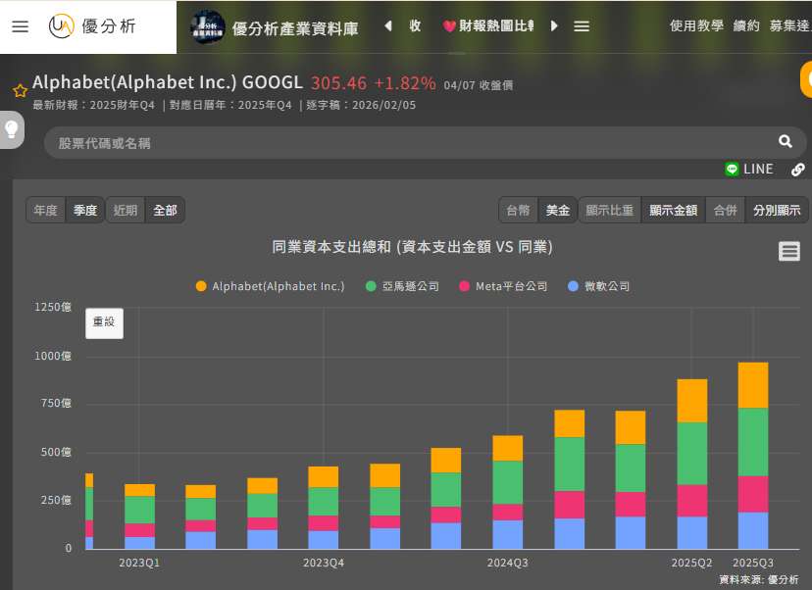The image size is (812, 590).
Task: Expand the banner list menu icon
Action: [x=582, y=26]
